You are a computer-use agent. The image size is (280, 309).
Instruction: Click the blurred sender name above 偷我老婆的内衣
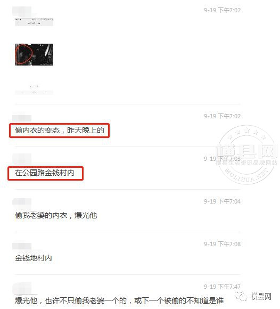point(22,202)
